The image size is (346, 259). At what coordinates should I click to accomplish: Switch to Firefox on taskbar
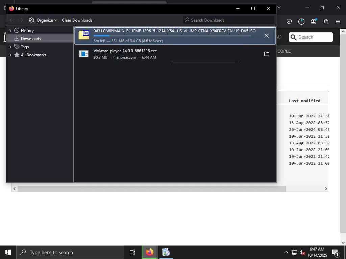click(150, 252)
